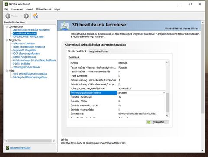Select Vulkan/OpenGL megjelenítési mód row
The height and width of the screenshot is (157, 208).
pyautogui.click(x=117, y=88)
